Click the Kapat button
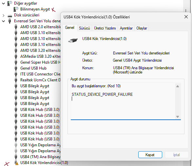The width and height of the screenshot is (192, 166). (150, 155)
